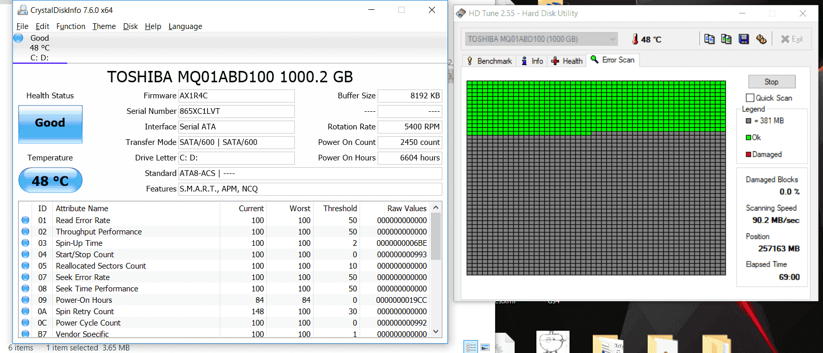Image resolution: width=823 pixels, height=353 pixels.
Task: Click the Power On Hours field 6604 hours
Action: pos(410,158)
